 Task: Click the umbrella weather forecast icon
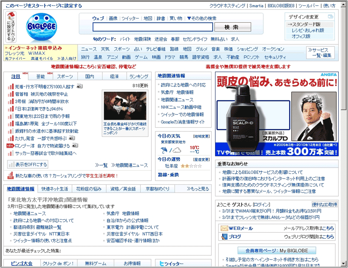[164, 150]
